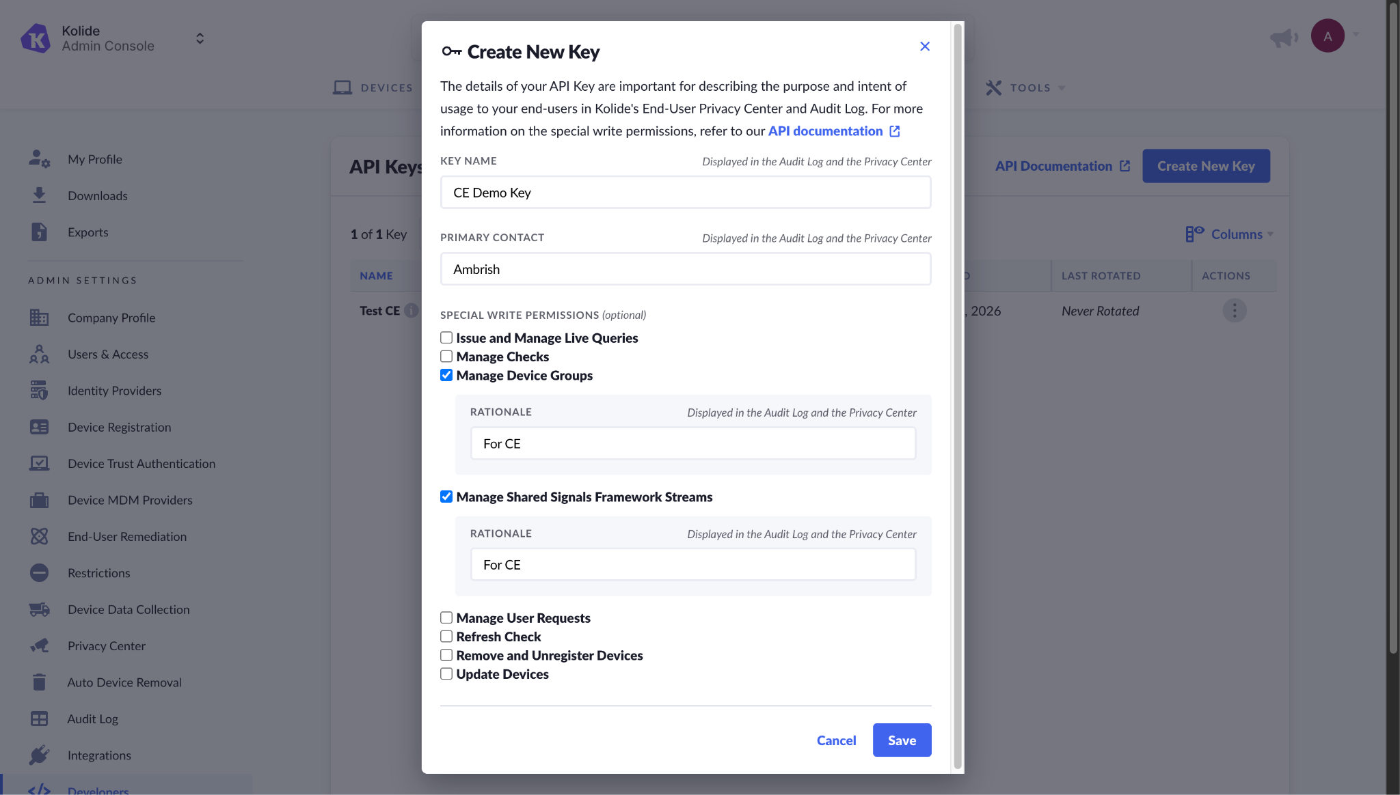Open the row actions three-dot menu

[1234, 311]
